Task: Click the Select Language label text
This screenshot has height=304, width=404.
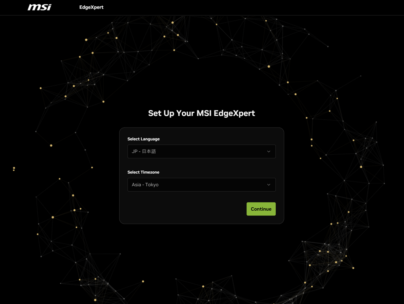Action: [x=143, y=139]
